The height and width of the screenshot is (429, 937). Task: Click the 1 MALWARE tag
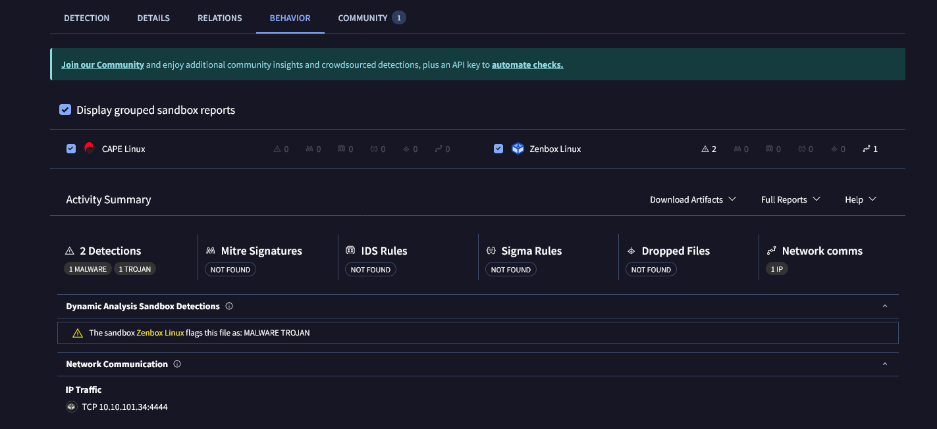88,269
